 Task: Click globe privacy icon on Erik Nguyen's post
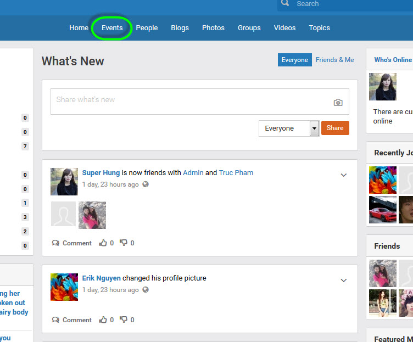[x=146, y=290]
